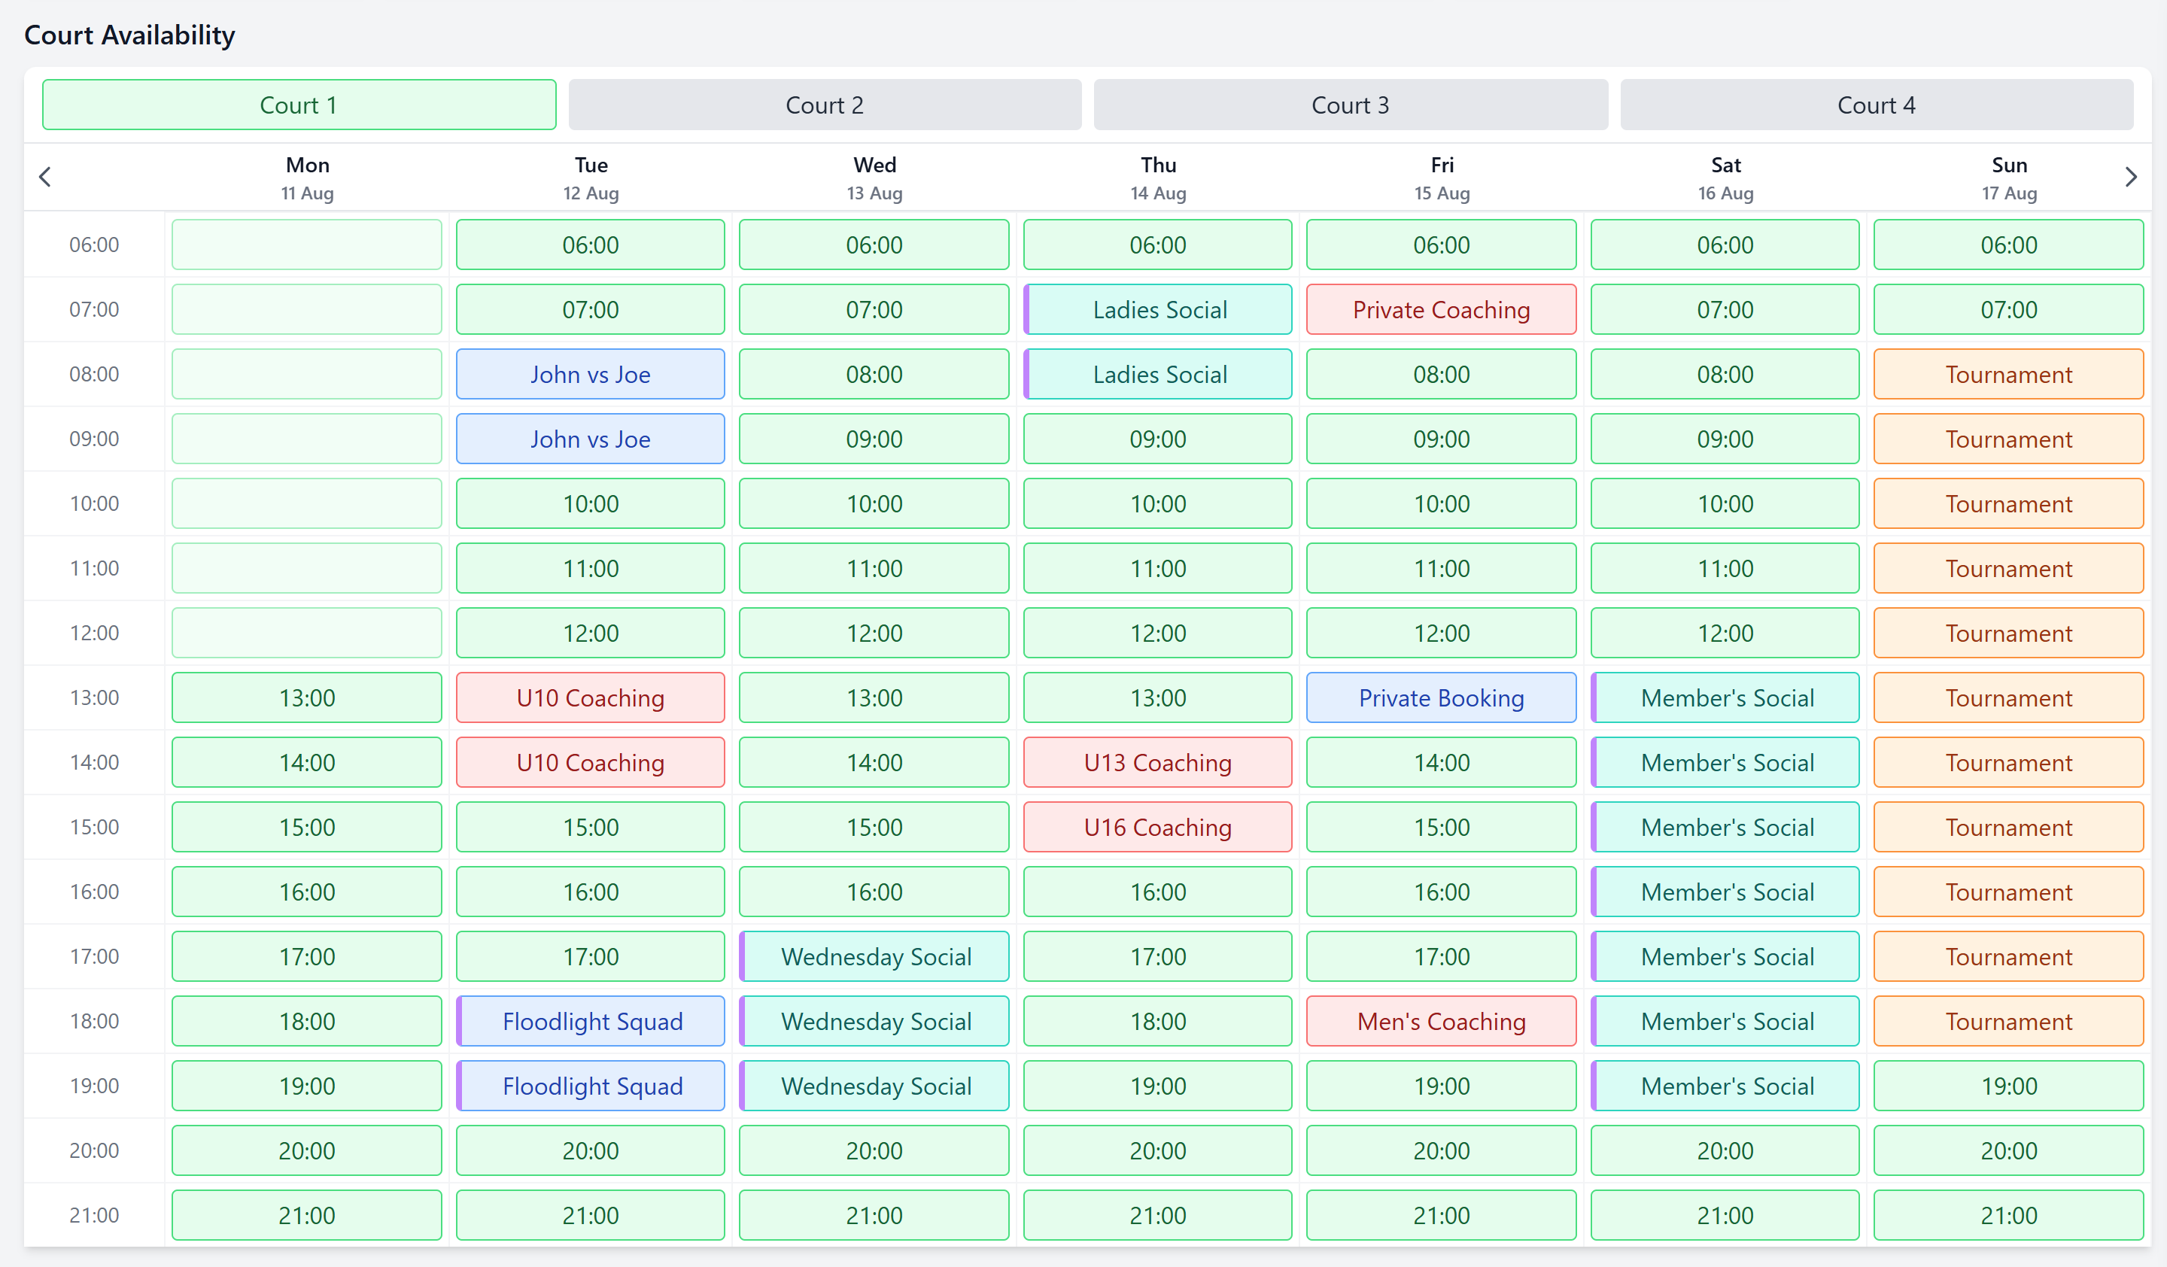Select the Wednesday Social at 17:00

(874, 956)
